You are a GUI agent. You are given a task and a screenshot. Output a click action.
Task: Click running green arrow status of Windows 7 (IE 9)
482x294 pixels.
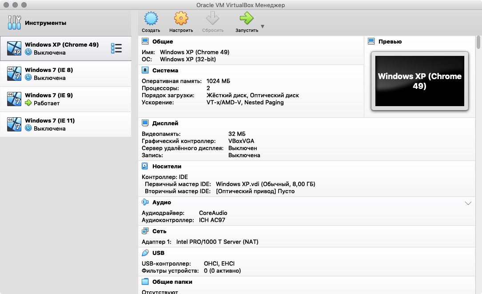28,103
